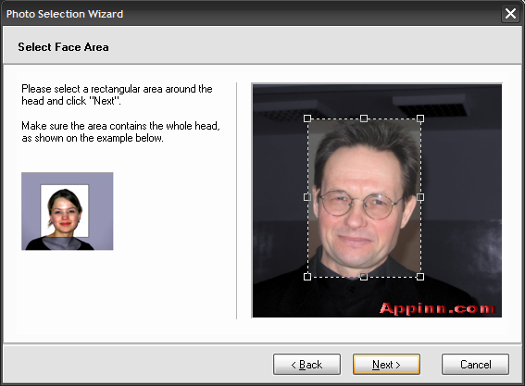Select the top-right corner selection handle
This screenshot has width=525, height=386.
(x=420, y=118)
